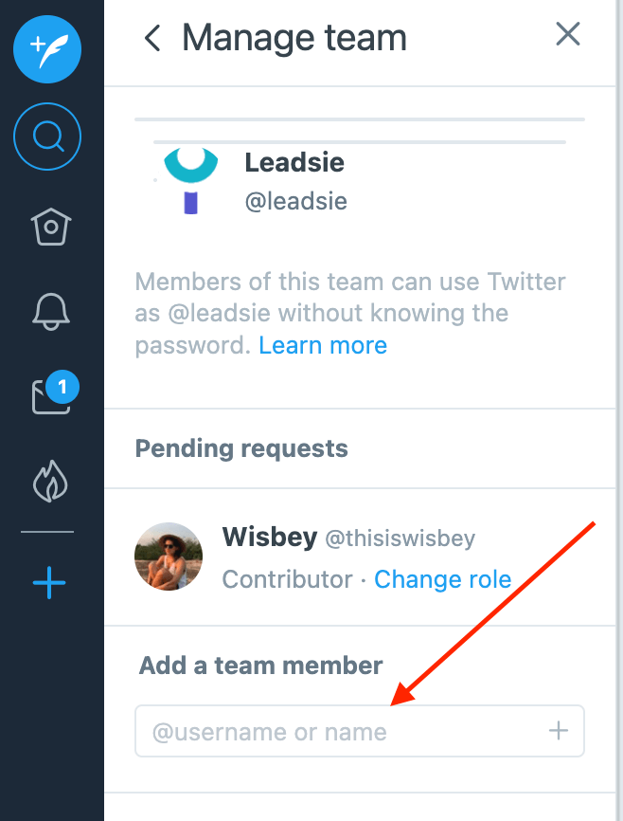Go back using the Manage team chevron
This screenshot has height=821, width=623.
pos(151,38)
